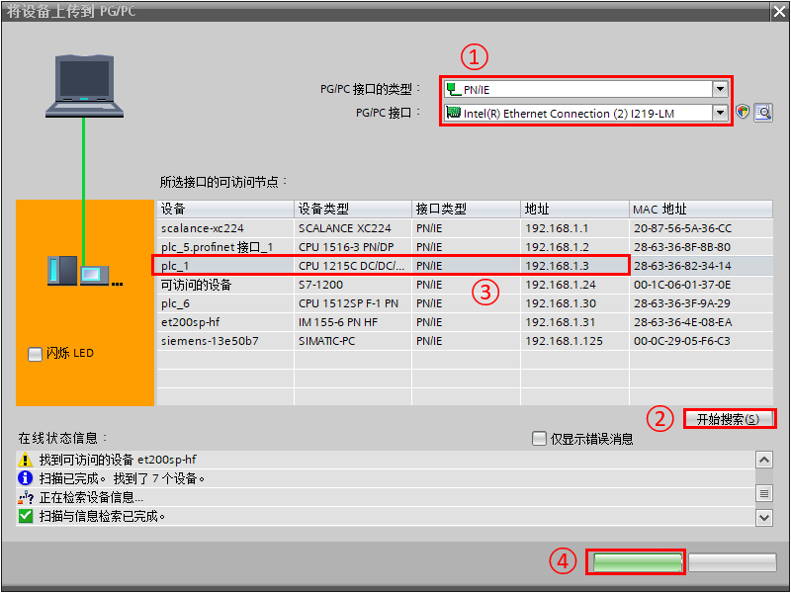Viewport: 791px width, 593px height.
Task: Click the address 192.168.1.3 cell
Action: coord(575,266)
